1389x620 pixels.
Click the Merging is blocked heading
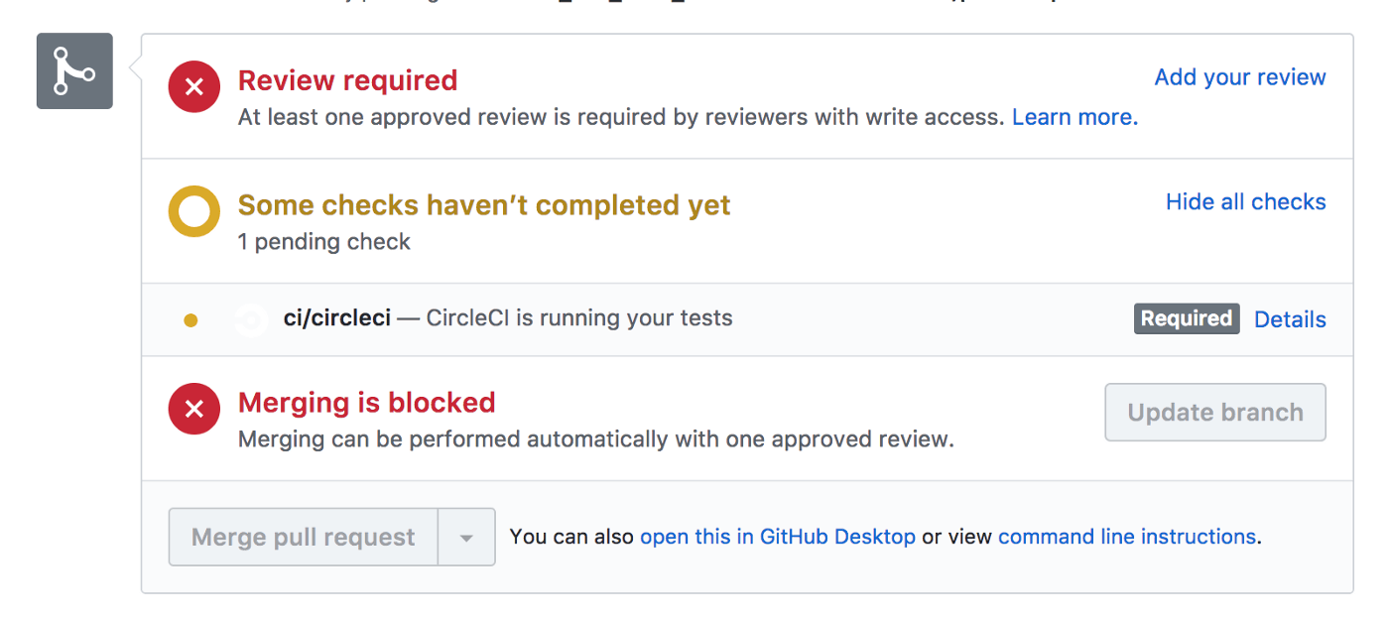click(x=367, y=403)
